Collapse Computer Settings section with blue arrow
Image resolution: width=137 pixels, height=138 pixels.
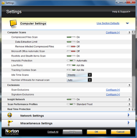tap(127, 23)
